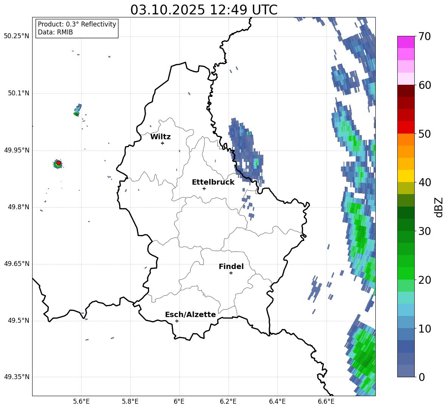The image size is (448, 409).
Task: Click the 49.5°N latitude label
Action: pyautogui.click(x=19, y=320)
